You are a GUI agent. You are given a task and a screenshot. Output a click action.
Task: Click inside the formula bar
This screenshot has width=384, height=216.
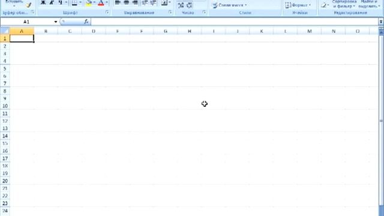(x=235, y=22)
